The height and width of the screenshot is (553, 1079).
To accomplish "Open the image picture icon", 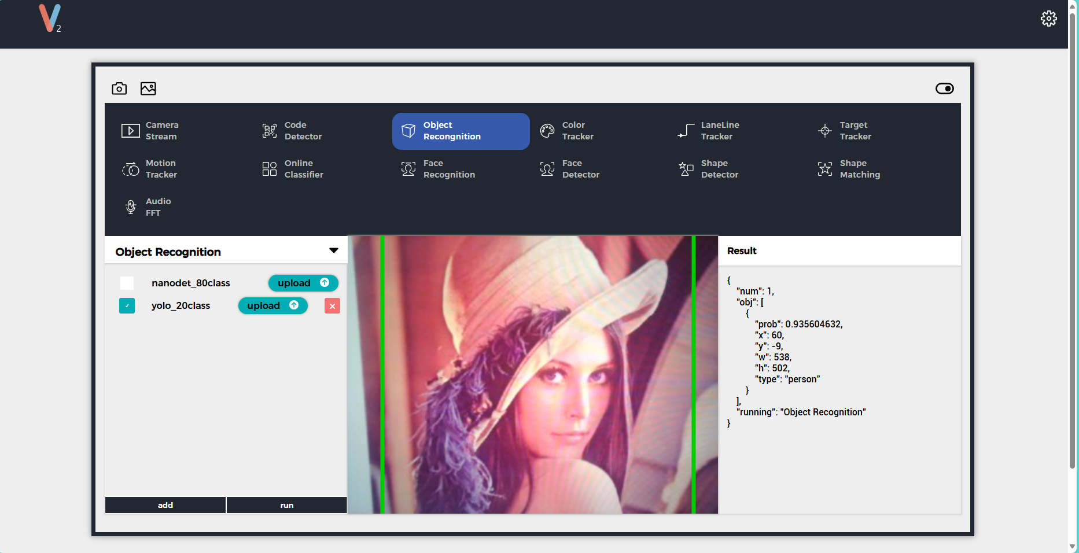I will click(148, 89).
